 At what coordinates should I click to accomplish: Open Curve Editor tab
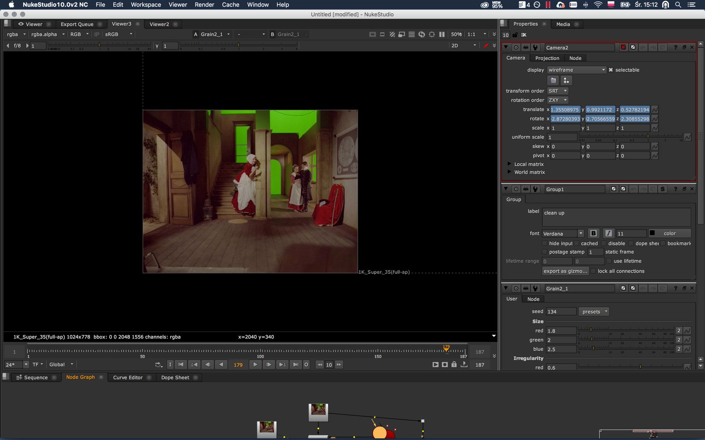[x=127, y=377]
